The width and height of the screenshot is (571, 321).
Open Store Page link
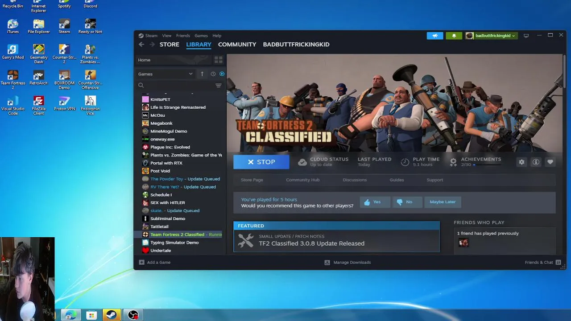point(252,180)
